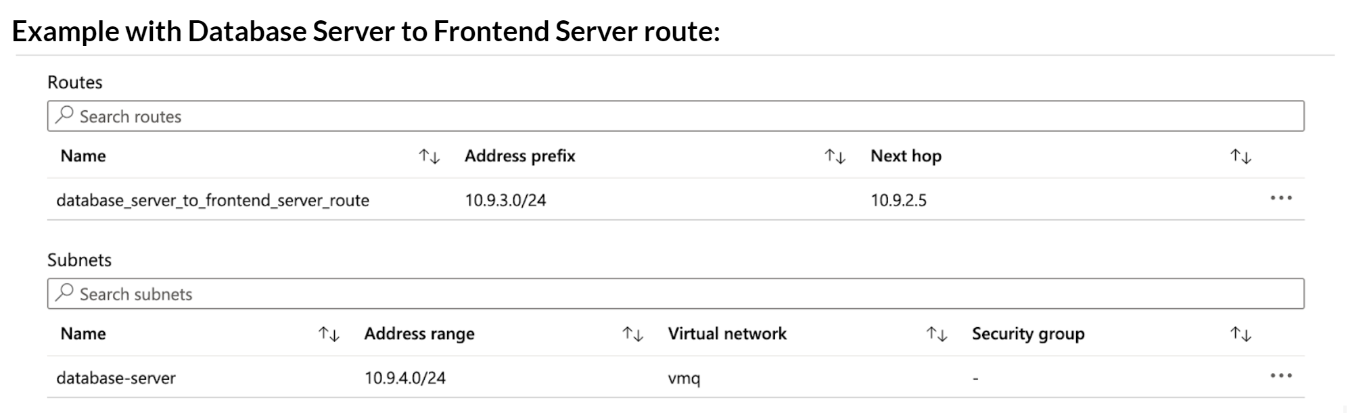Click the Address prefix column header

click(x=519, y=156)
